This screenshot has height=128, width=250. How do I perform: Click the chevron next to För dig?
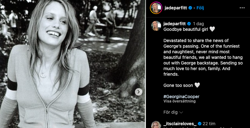click(x=181, y=112)
